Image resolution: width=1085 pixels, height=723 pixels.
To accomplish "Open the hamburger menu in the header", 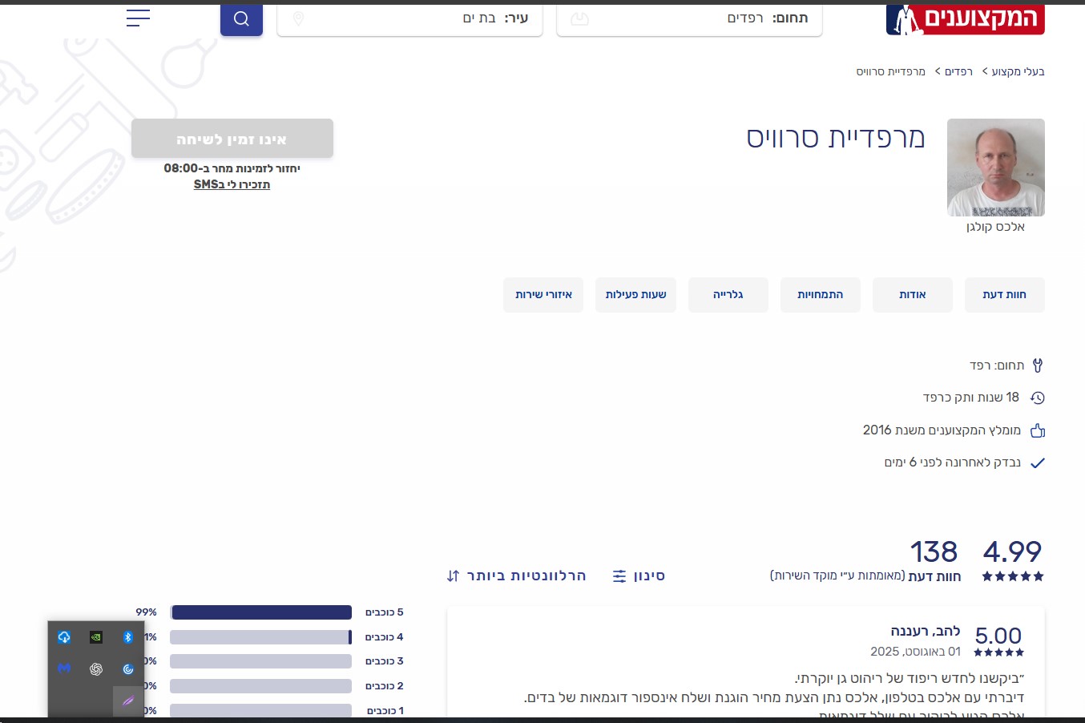I will [138, 18].
